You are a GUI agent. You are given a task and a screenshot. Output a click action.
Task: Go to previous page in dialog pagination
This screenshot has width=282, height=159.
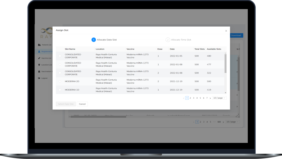click(183, 98)
